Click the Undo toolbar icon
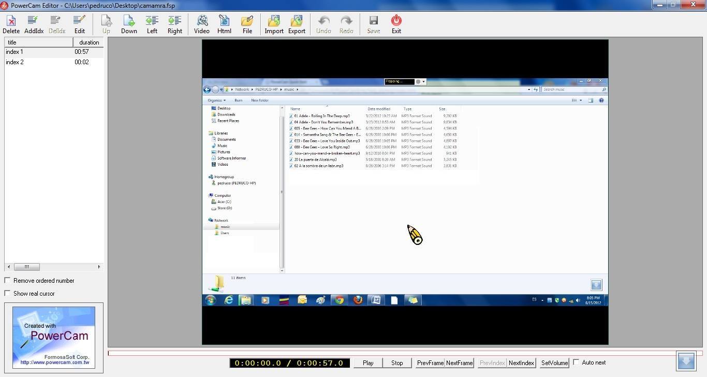Image resolution: width=707 pixels, height=377 pixels. (323, 24)
